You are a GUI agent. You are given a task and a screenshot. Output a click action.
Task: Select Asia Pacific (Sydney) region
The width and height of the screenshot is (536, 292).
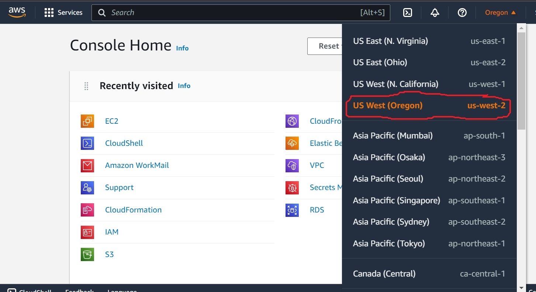(x=429, y=222)
